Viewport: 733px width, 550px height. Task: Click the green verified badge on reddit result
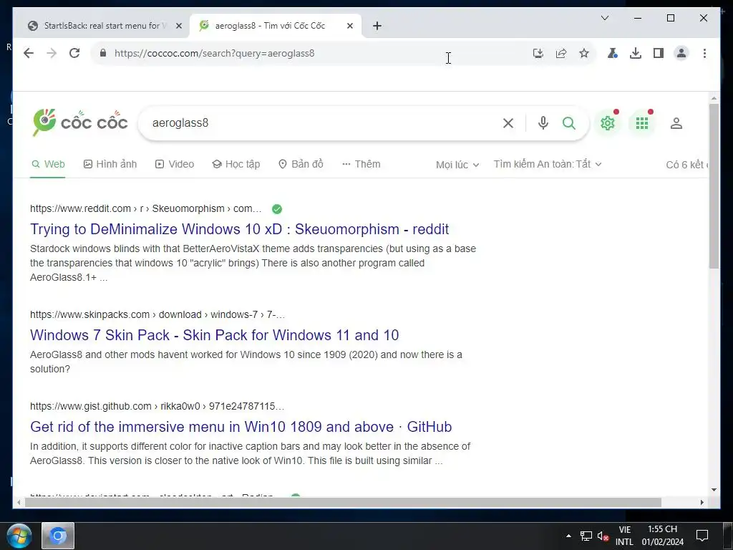(277, 209)
